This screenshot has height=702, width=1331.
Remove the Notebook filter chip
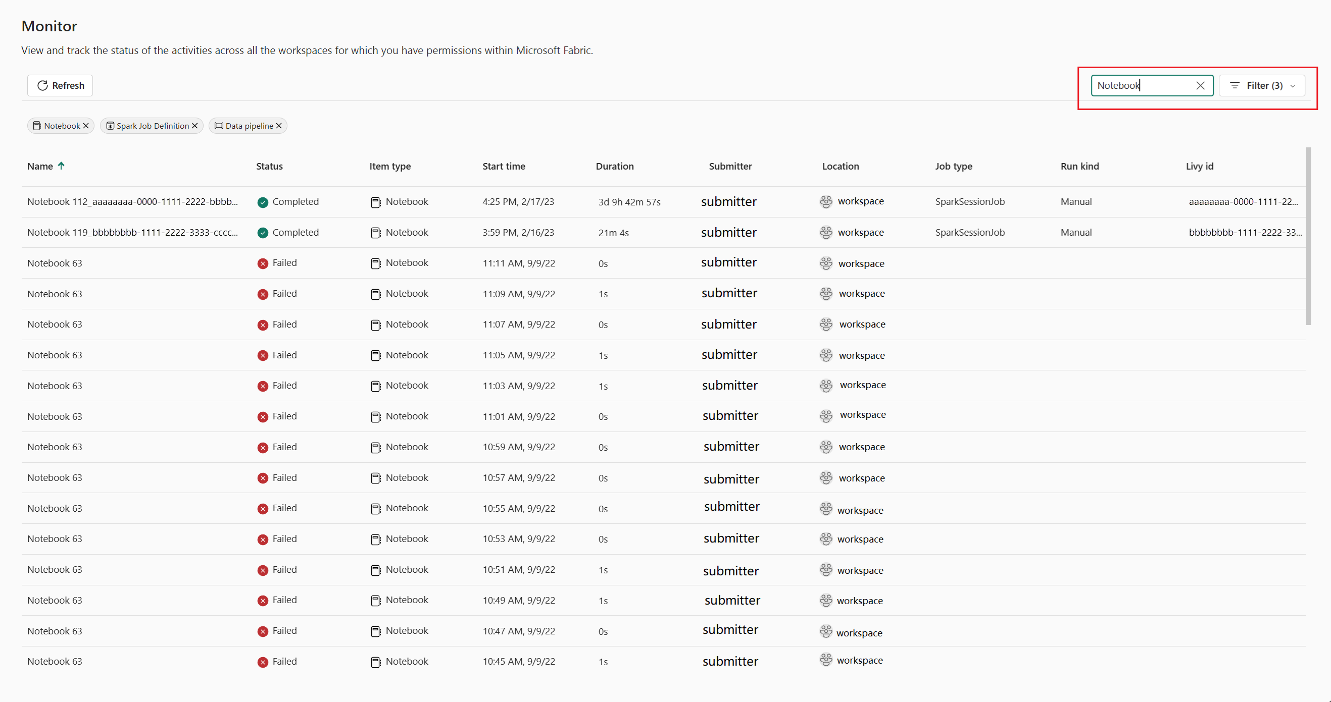pyautogui.click(x=86, y=126)
